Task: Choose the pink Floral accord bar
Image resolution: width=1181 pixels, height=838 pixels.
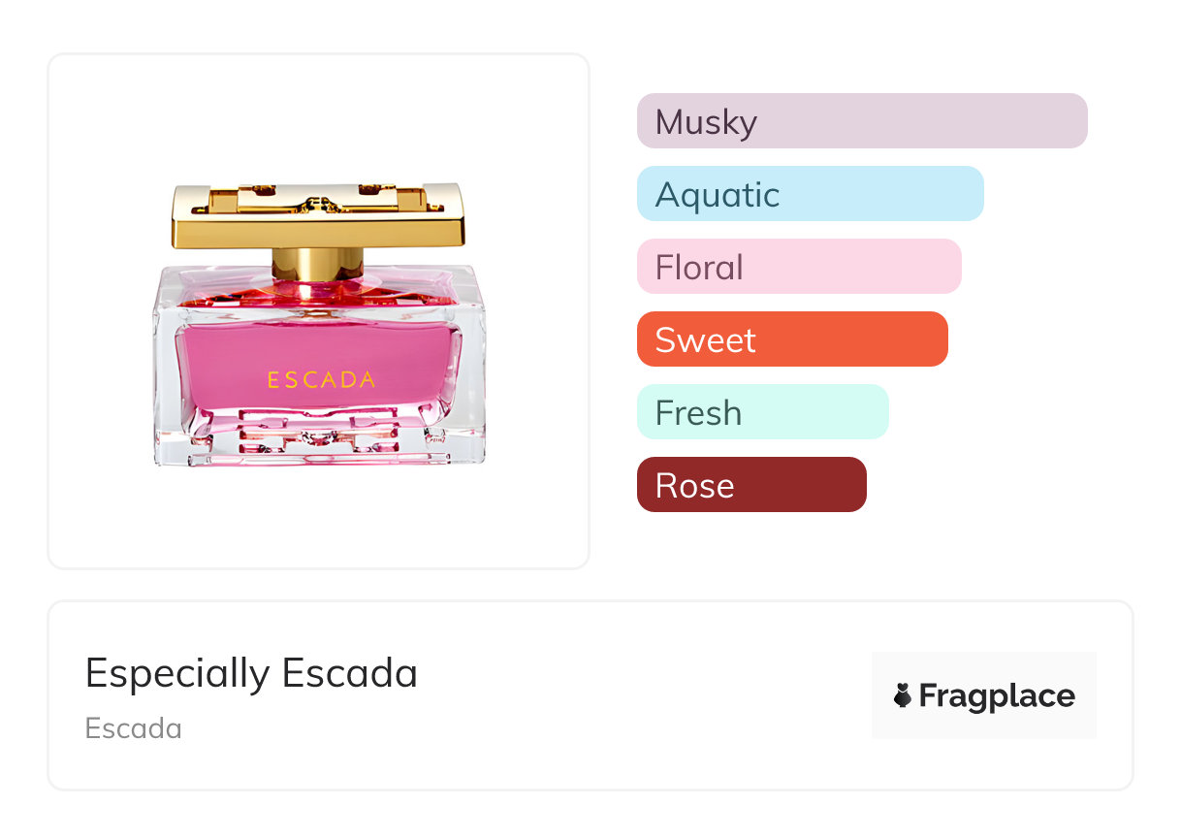Action: pyautogui.click(x=798, y=267)
